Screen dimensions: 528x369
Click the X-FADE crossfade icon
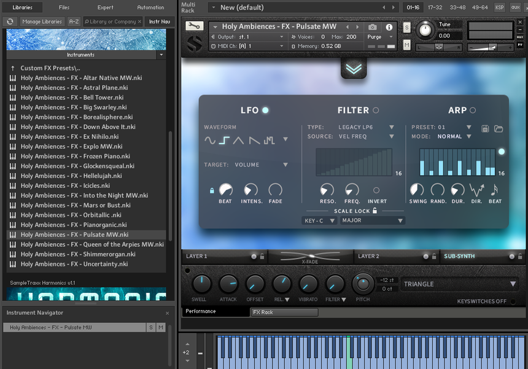click(310, 257)
